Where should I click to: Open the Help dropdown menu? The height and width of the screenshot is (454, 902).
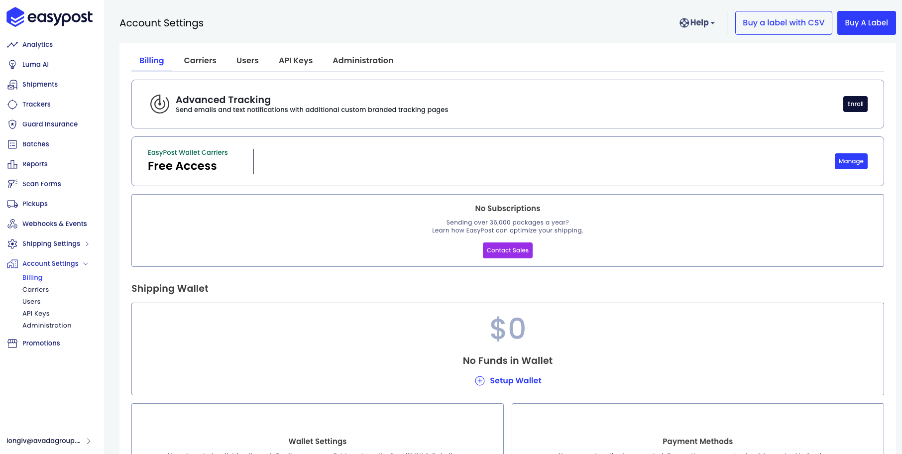tap(697, 23)
